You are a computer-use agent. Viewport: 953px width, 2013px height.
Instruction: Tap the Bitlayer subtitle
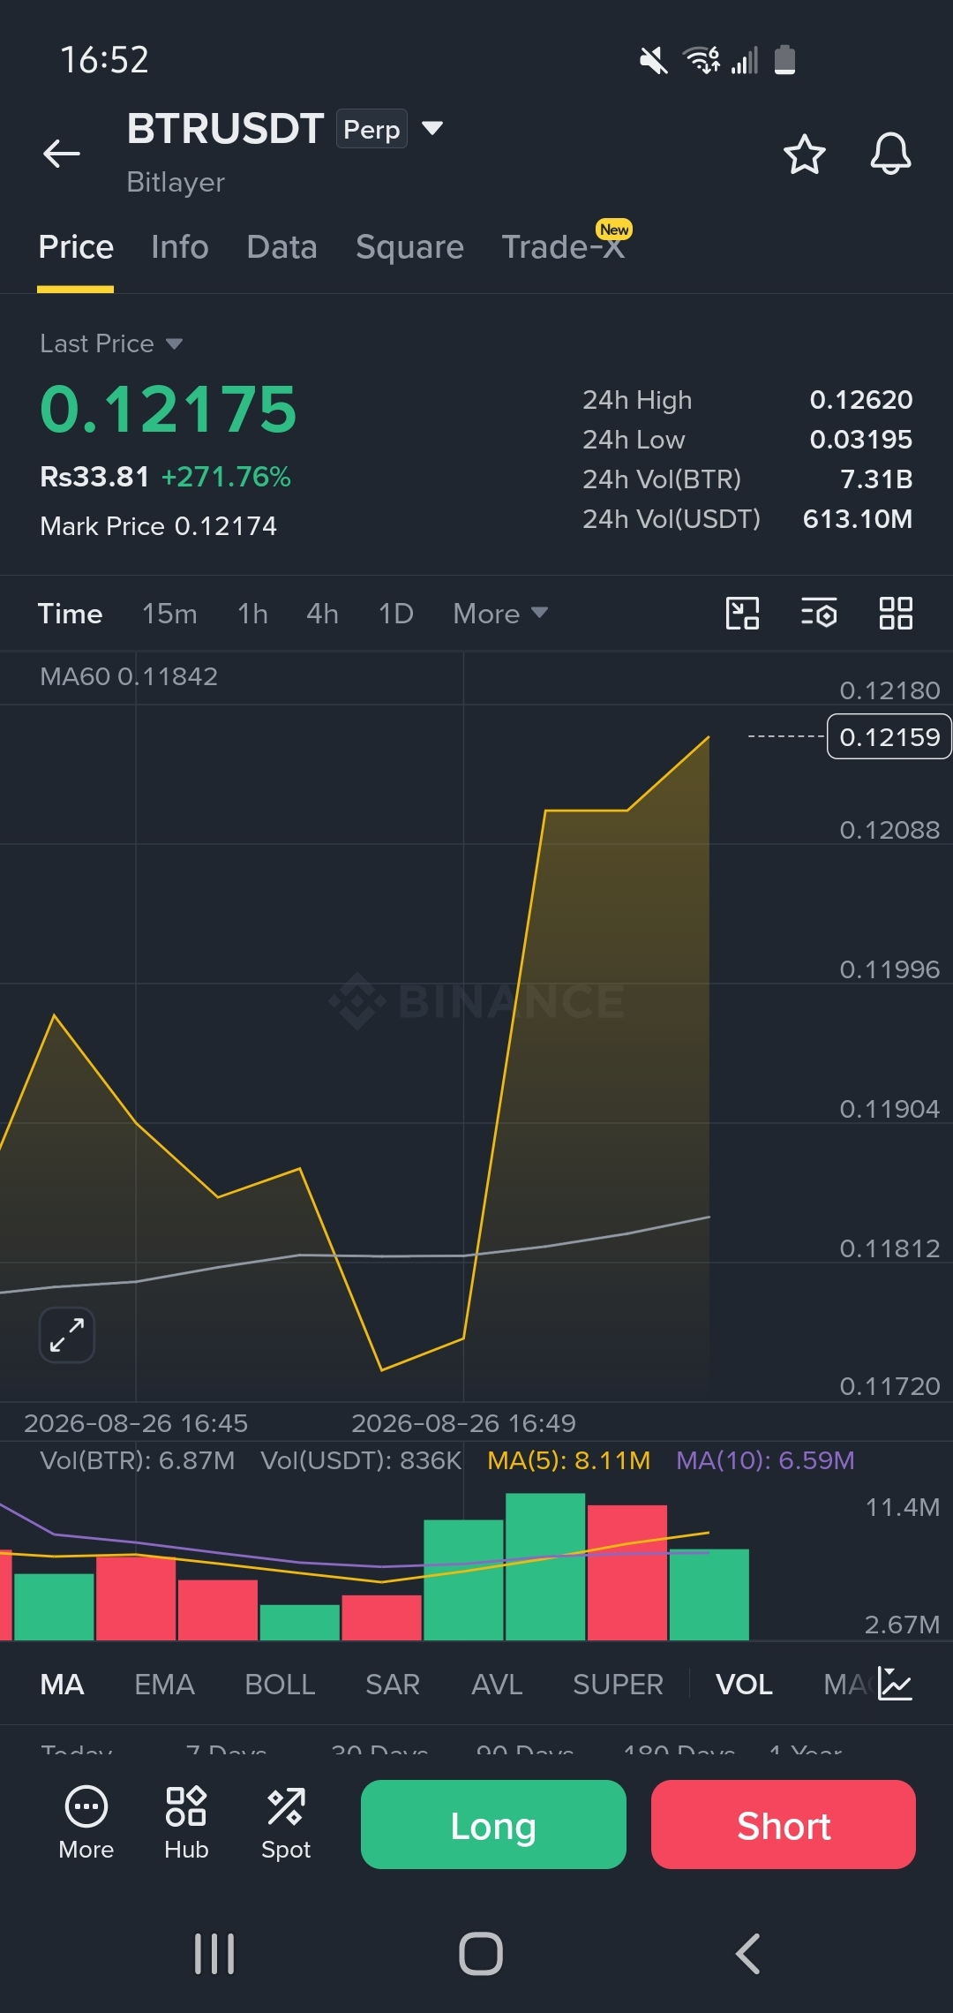pyautogui.click(x=176, y=182)
